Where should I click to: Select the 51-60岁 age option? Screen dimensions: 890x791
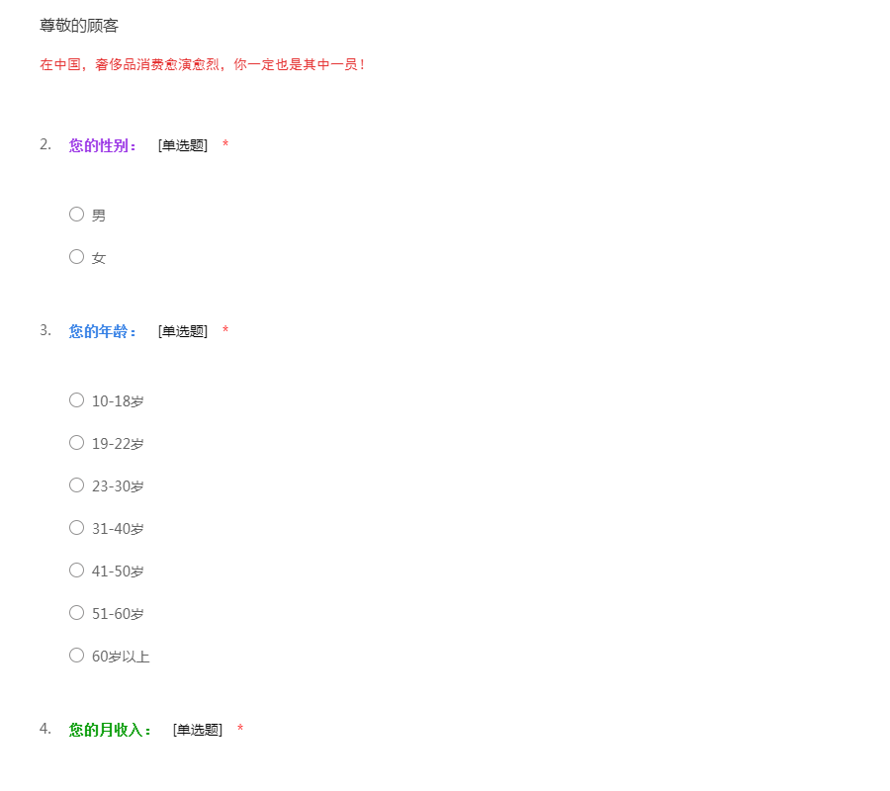pos(76,613)
